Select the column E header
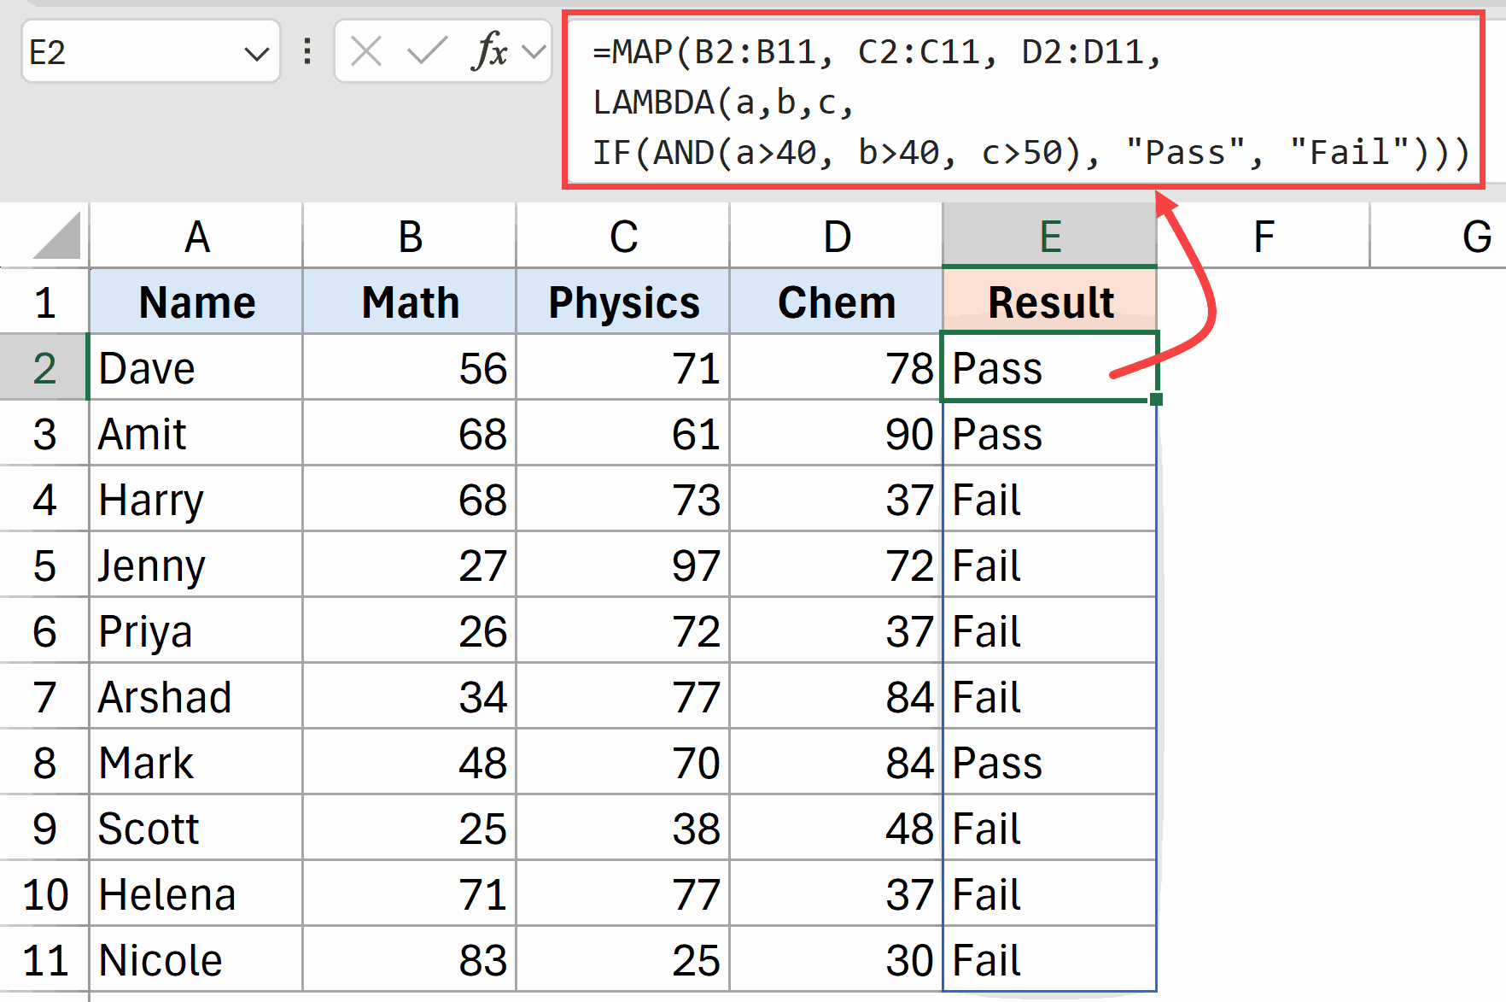 point(1048,237)
